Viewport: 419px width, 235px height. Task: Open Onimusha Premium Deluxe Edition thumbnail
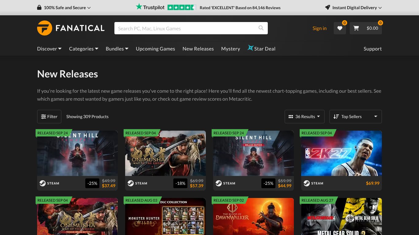click(77, 216)
